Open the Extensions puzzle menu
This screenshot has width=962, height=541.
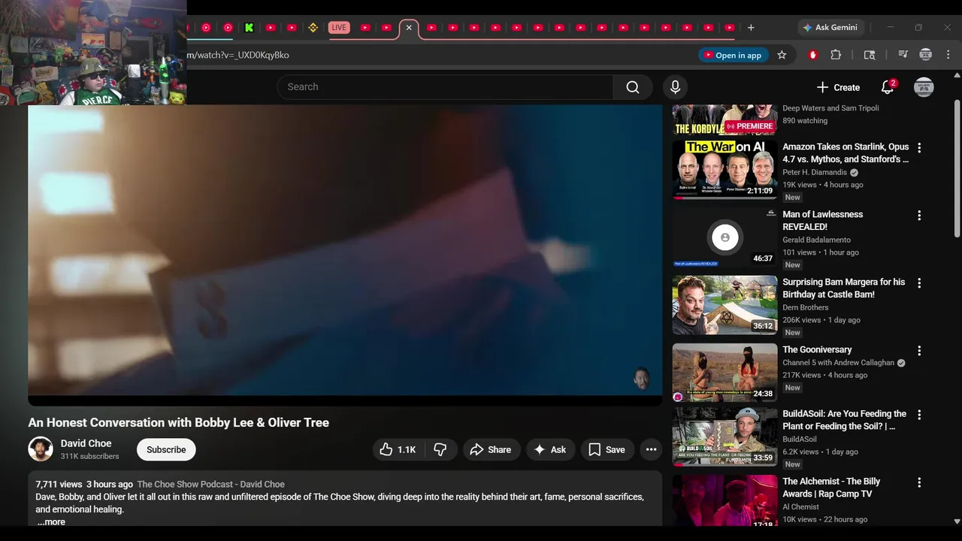point(836,55)
